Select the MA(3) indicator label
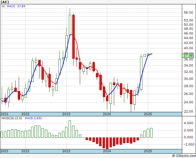 tap(11, 6)
